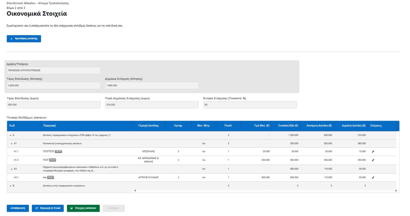
Task: Click the Μον. Μέτρ. column header
Action: 204,126
